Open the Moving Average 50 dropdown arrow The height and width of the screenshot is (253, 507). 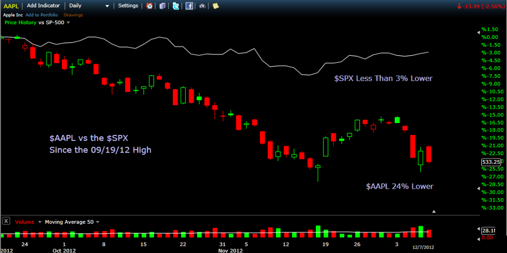[98, 222]
